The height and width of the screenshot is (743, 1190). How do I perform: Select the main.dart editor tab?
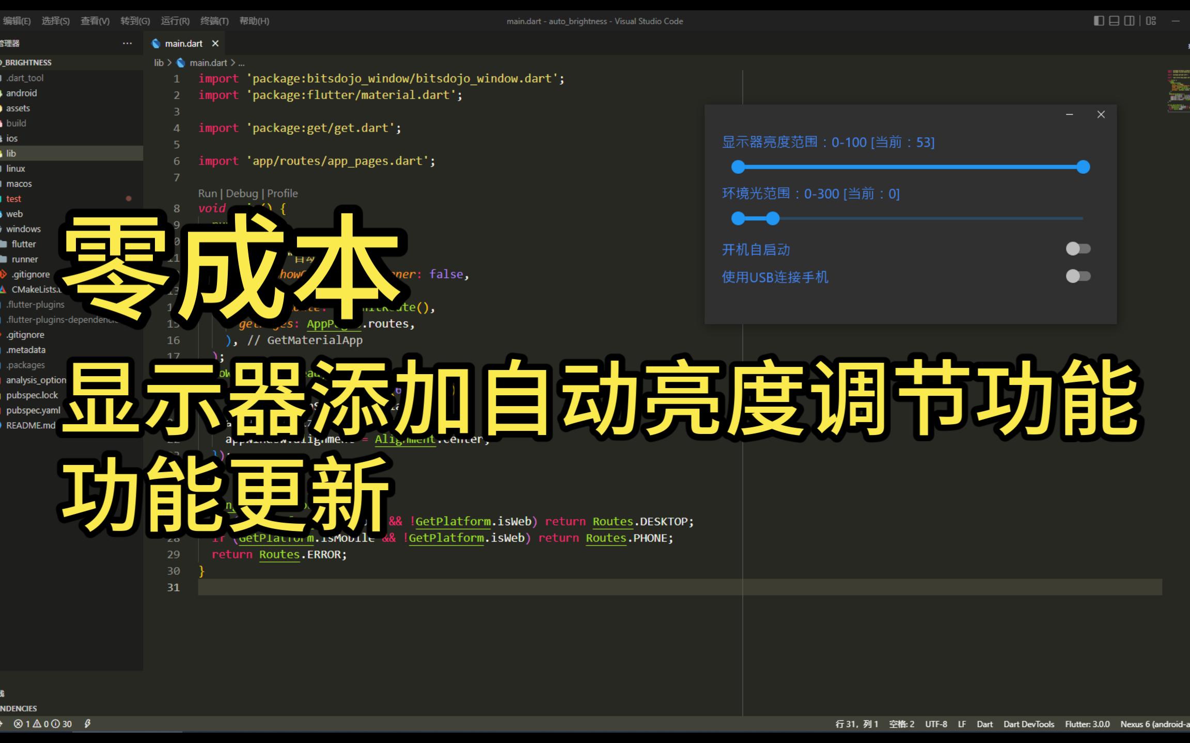coord(183,43)
